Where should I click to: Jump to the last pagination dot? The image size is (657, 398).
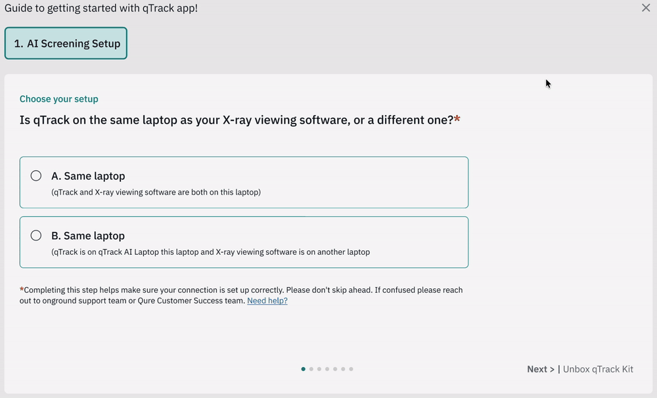click(x=351, y=369)
